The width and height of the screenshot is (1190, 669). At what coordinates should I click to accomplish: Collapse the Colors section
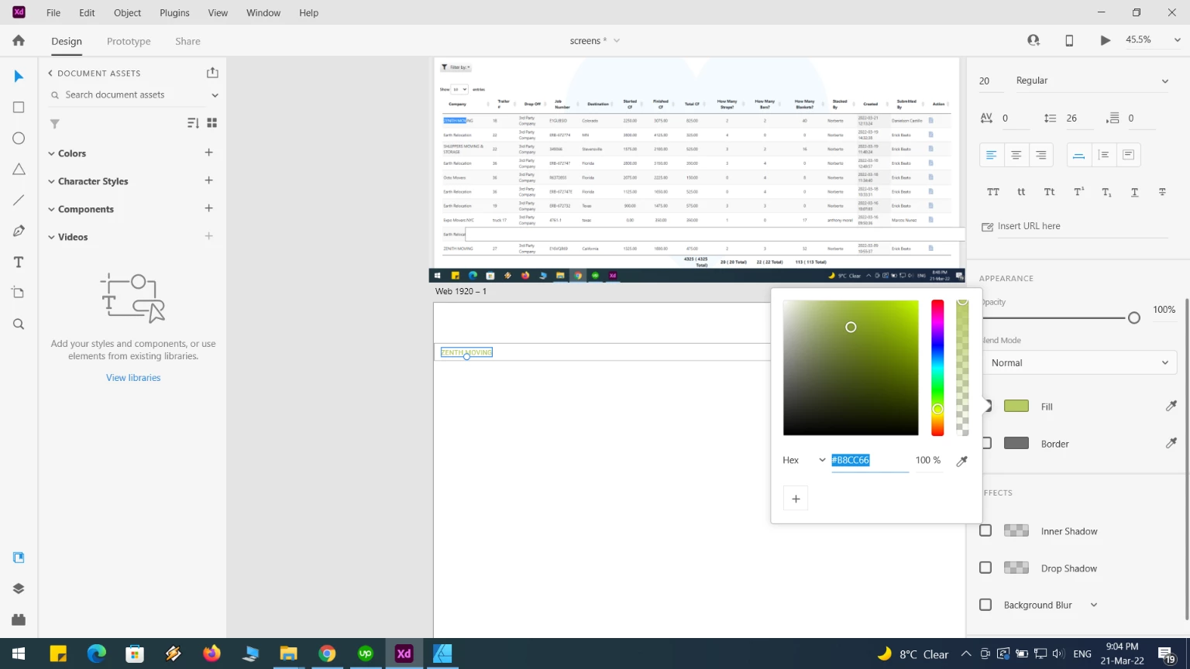point(51,153)
